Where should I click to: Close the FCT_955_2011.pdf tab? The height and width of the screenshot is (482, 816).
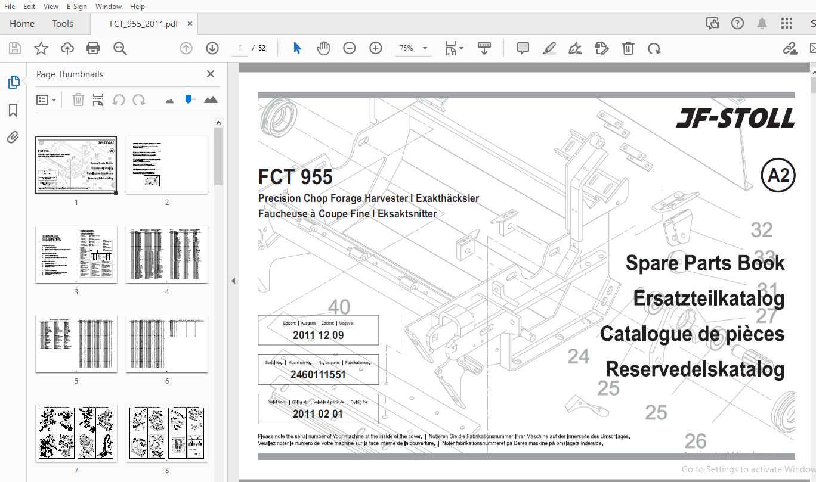pyautogui.click(x=190, y=24)
